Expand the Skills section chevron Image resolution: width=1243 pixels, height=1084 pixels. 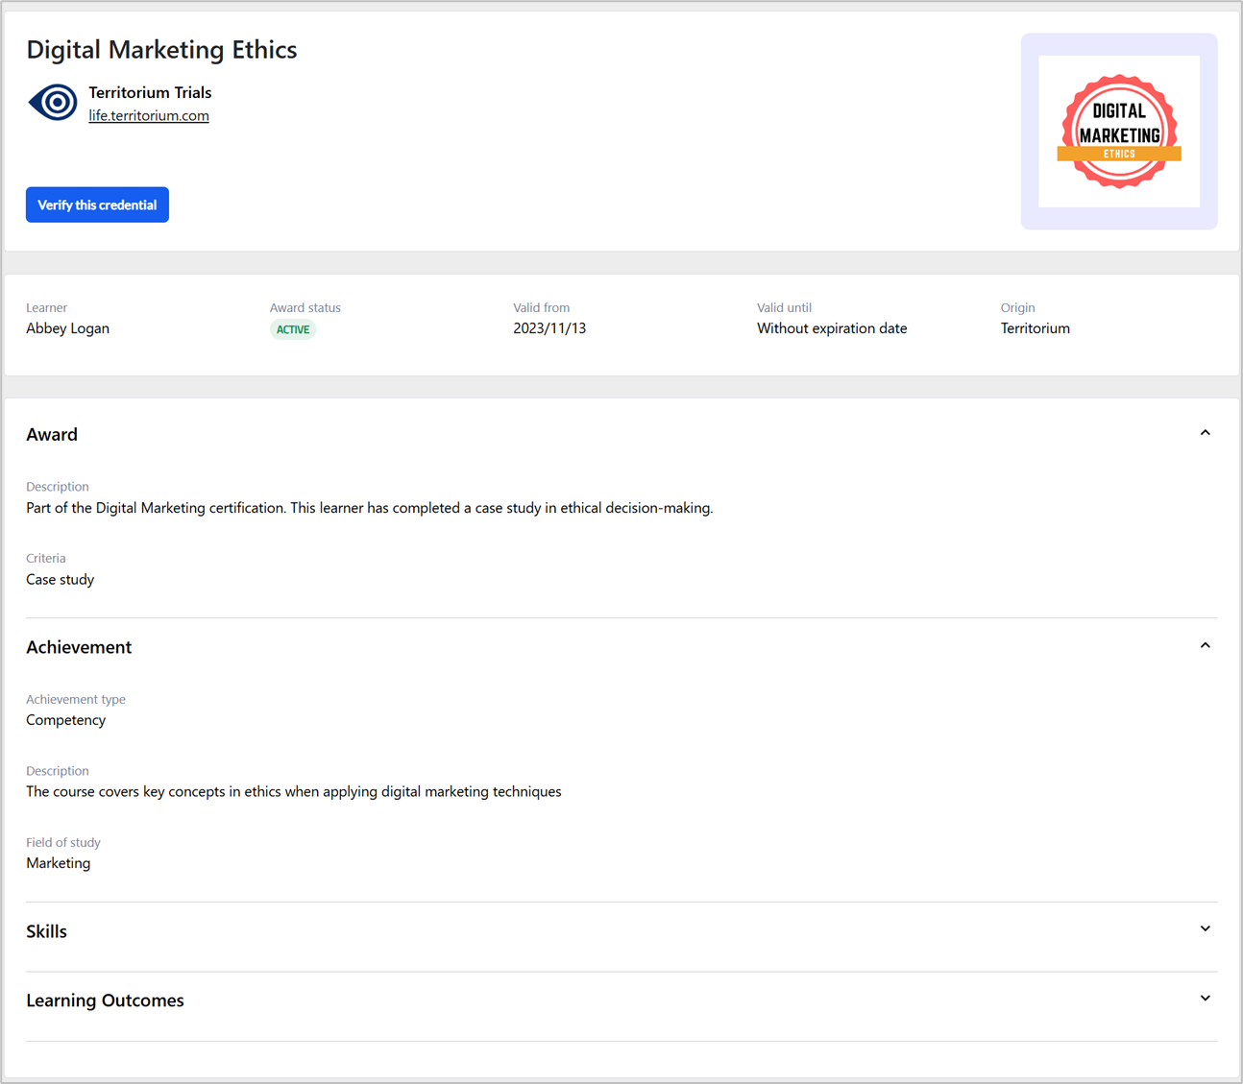(x=1205, y=929)
